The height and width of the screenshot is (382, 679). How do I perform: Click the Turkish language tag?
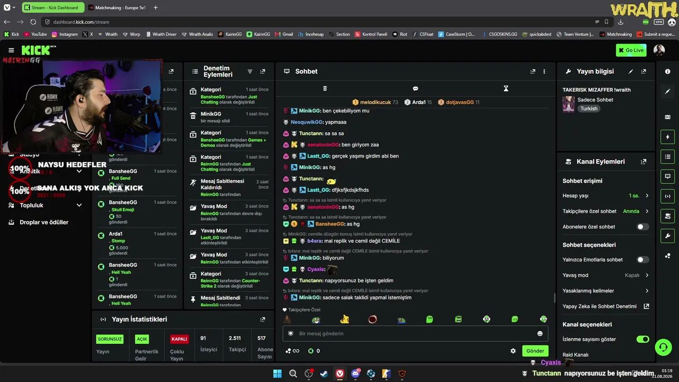(589, 109)
